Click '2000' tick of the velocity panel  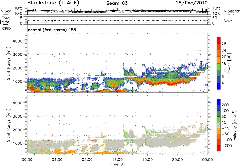[x=18, y=130]
